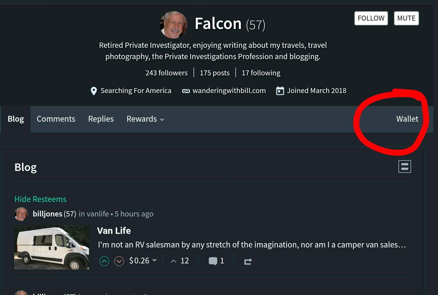The height and width of the screenshot is (295, 438).
Task: Expand the $0.26 payout dropdown
Action: coord(155,260)
